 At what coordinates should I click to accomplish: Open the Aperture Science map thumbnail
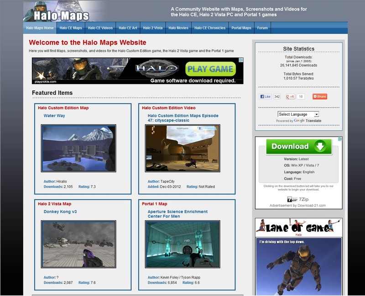182,244
